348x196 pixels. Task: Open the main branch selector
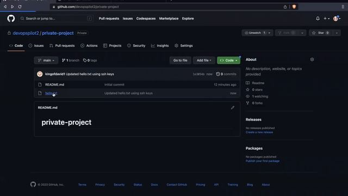point(46,60)
